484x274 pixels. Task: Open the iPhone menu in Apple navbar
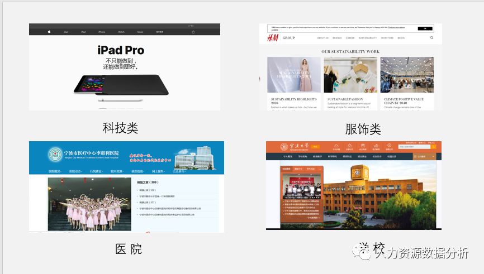[102, 32]
